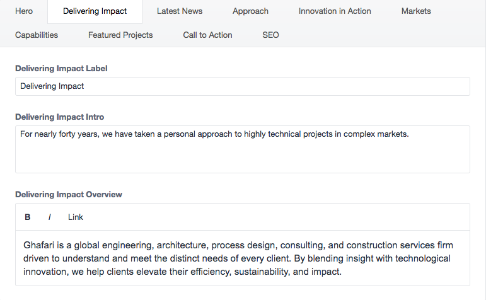Switch to the Markets tab
Screen dimensions: 486x300
tap(416, 11)
